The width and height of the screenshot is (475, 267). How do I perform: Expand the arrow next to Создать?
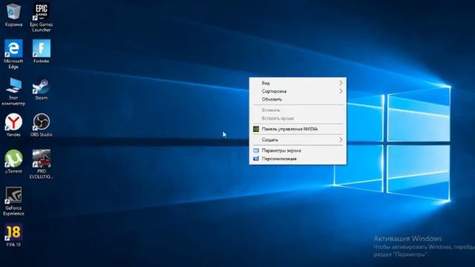click(x=341, y=140)
